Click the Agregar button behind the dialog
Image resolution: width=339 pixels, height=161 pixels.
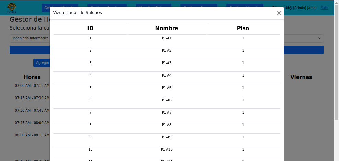point(42,63)
